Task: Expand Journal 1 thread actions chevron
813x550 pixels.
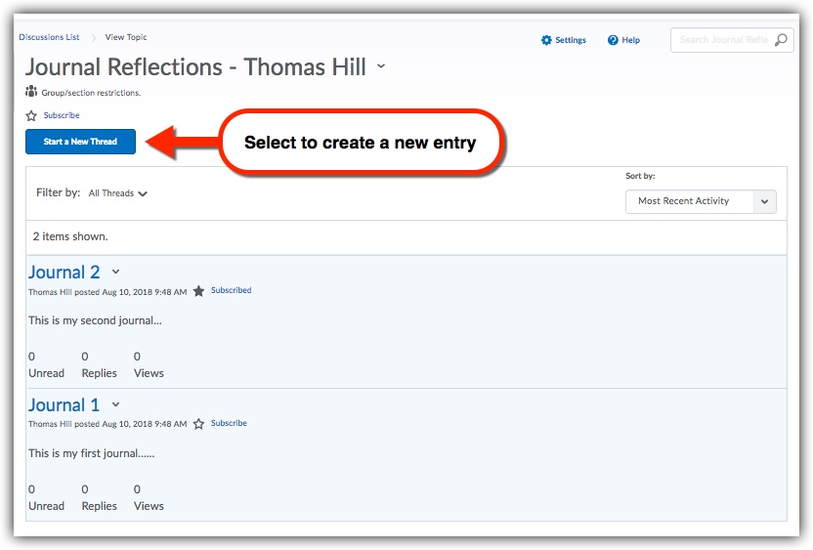Action: coord(115,404)
